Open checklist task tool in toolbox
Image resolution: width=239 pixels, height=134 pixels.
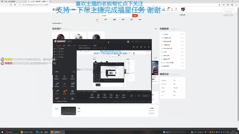click(72, 77)
